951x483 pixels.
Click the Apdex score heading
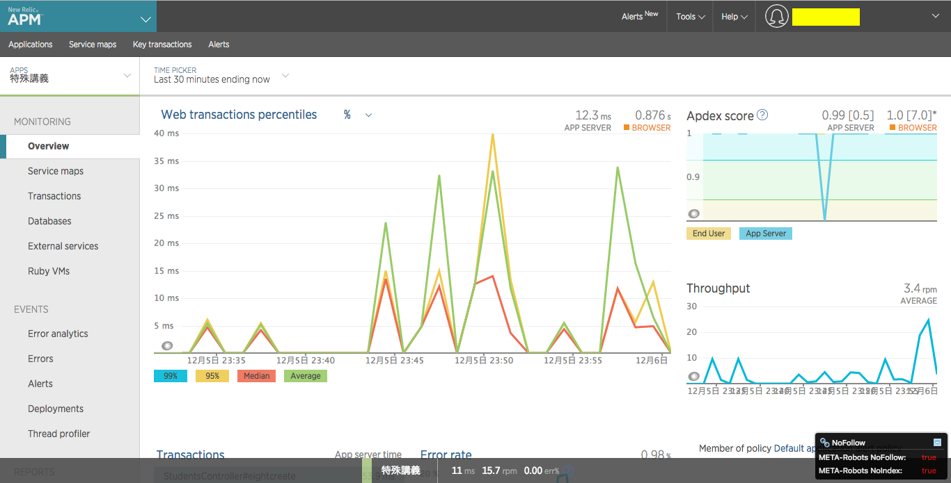[x=720, y=116]
